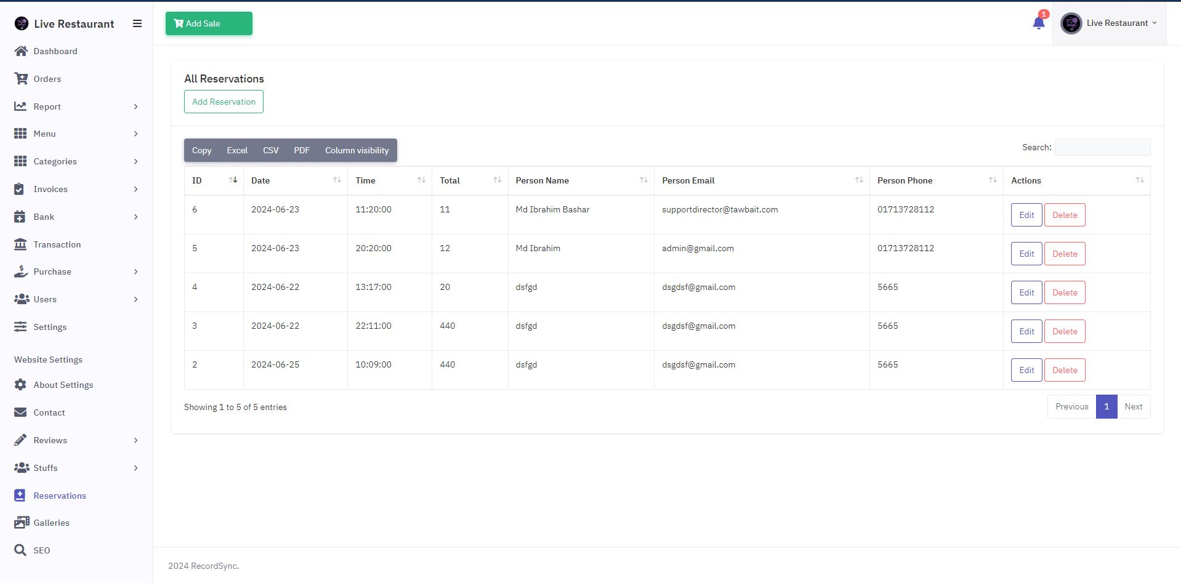Click the Dashboard home icon

(21, 51)
